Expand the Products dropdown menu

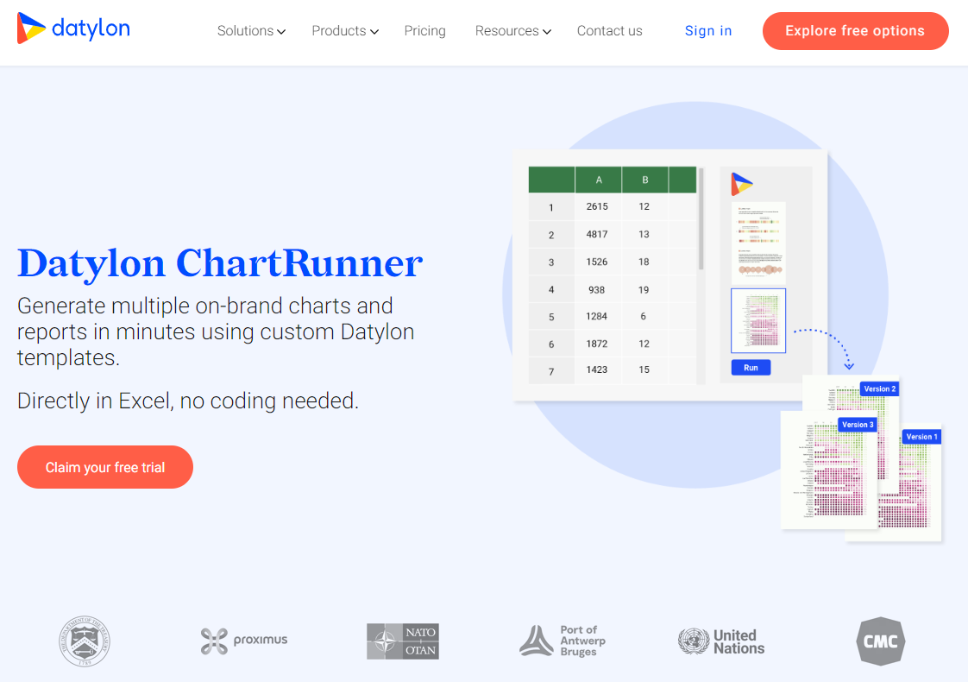345,31
